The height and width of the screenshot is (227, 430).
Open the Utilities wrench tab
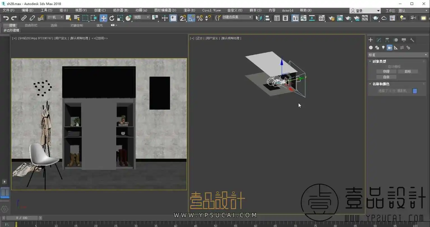point(412,40)
